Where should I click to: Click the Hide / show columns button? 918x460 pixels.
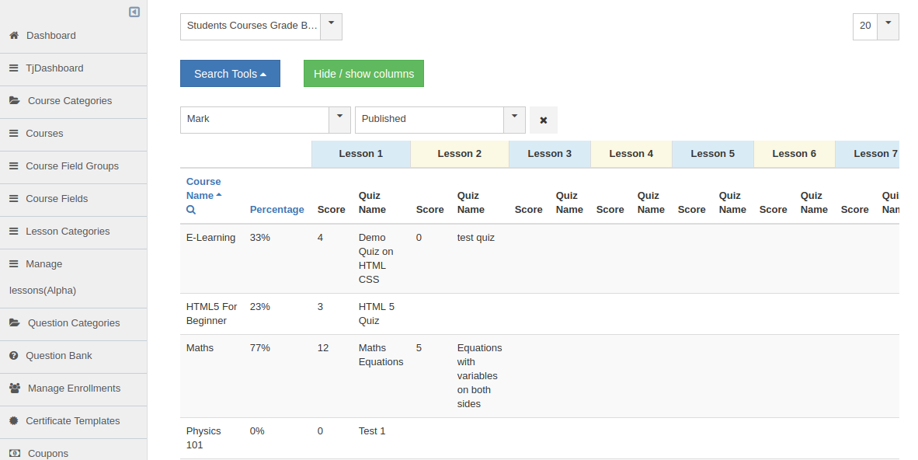pyautogui.click(x=363, y=74)
